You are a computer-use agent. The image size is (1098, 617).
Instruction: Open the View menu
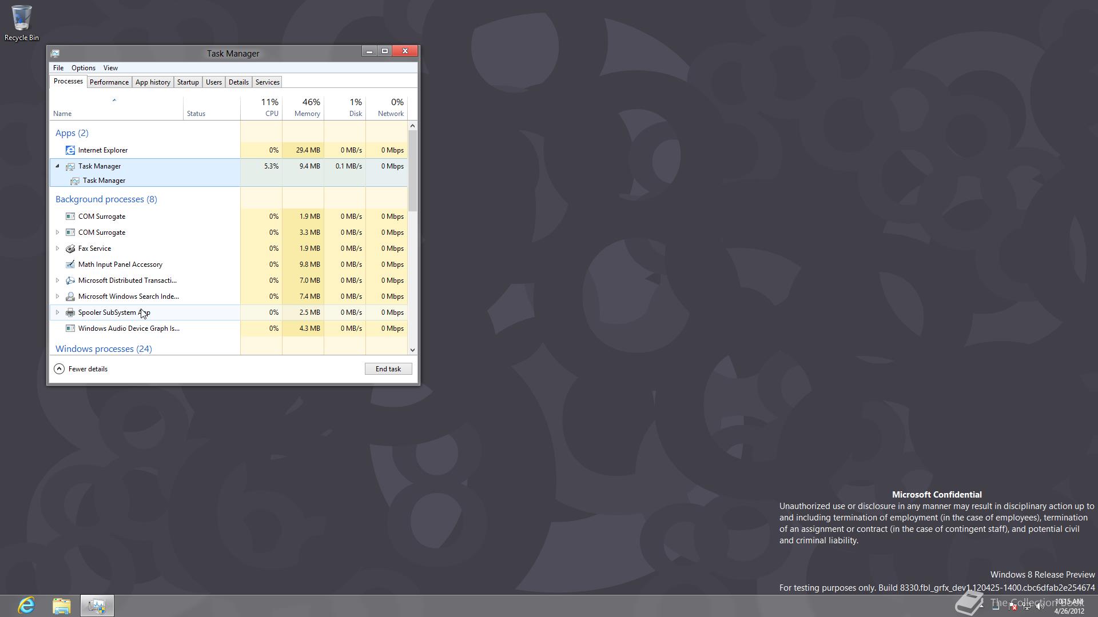point(110,68)
